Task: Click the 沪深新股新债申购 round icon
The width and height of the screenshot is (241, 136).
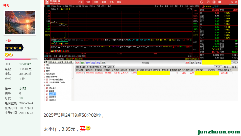Action: point(47,80)
